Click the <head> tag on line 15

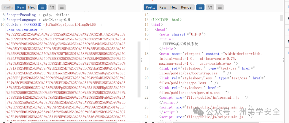pyautogui.click(x=161, y=29)
